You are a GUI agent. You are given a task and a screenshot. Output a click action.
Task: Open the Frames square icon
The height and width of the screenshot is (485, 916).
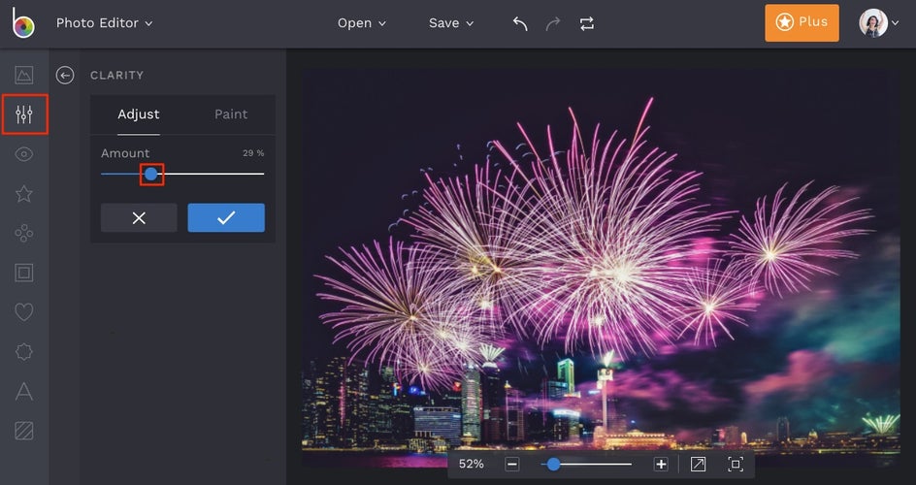(x=24, y=273)
